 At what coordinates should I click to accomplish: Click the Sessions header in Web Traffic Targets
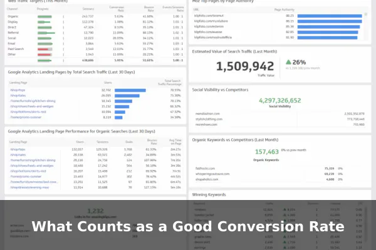pyautogui.click(x=88, y=9)
